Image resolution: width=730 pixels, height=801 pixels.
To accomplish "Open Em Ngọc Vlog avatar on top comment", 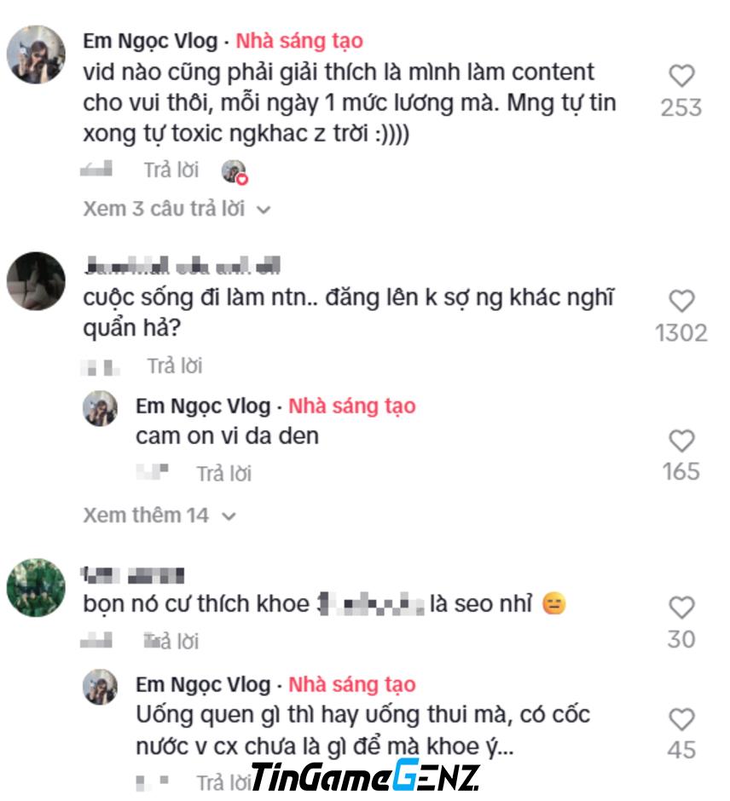I will [36, 55].
